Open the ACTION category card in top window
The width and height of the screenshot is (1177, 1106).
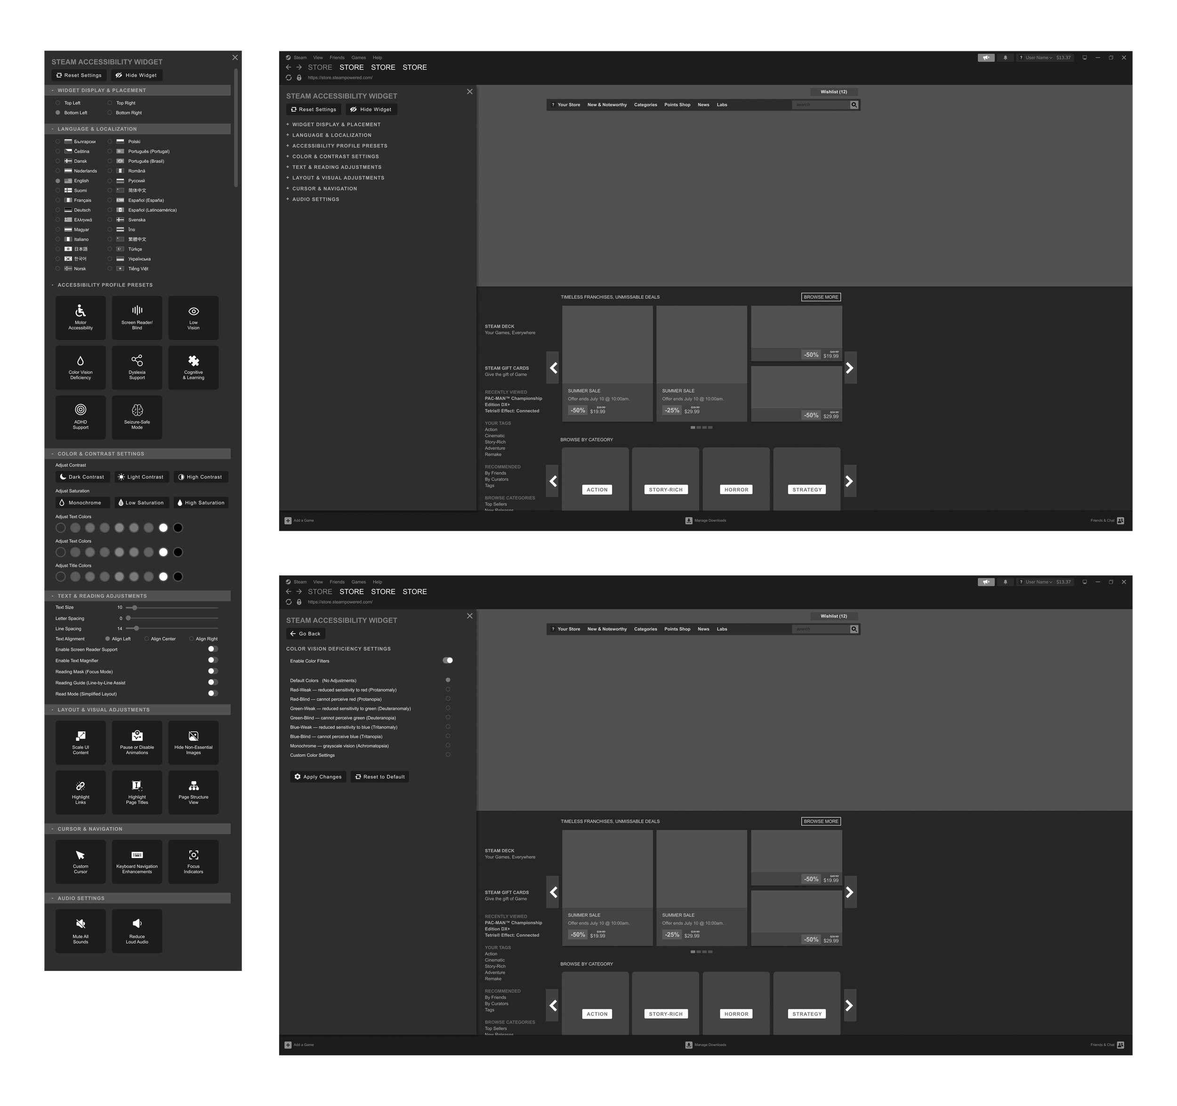click(x=596, y=479)
